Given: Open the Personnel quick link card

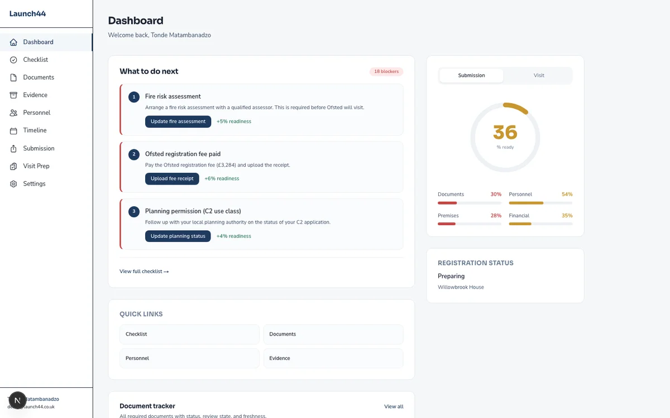Looking at the screenshot, I should coord(189,358).
